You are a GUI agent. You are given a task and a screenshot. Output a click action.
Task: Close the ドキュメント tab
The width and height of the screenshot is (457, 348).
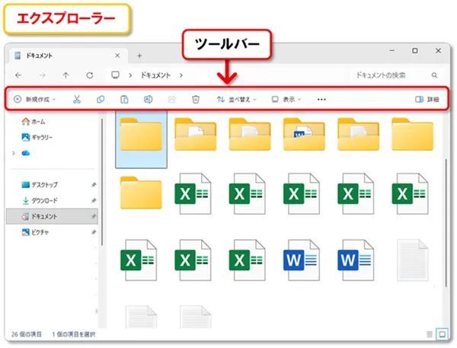(117, 56)
